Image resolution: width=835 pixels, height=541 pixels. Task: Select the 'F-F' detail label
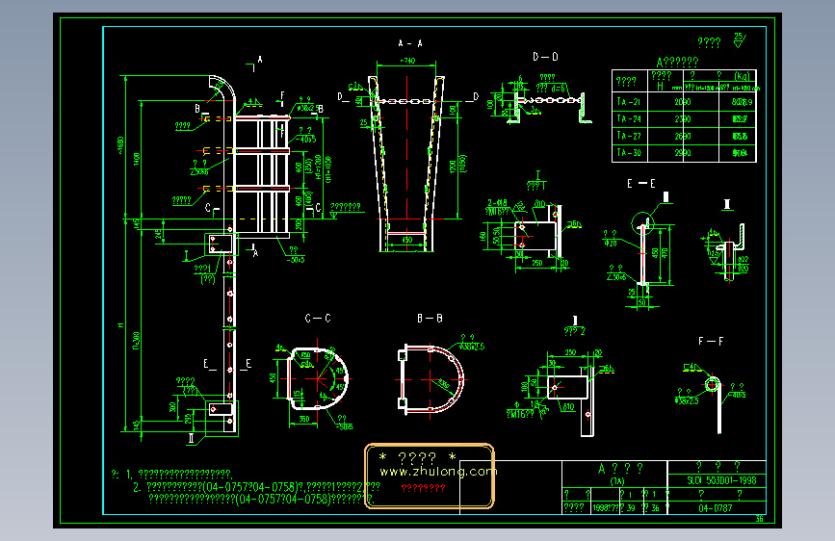pos(711,342)
